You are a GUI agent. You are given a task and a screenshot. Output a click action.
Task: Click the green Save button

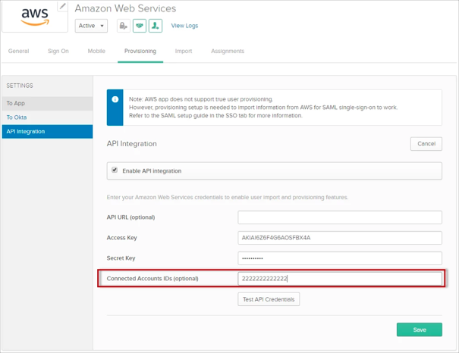coord(419,330)
